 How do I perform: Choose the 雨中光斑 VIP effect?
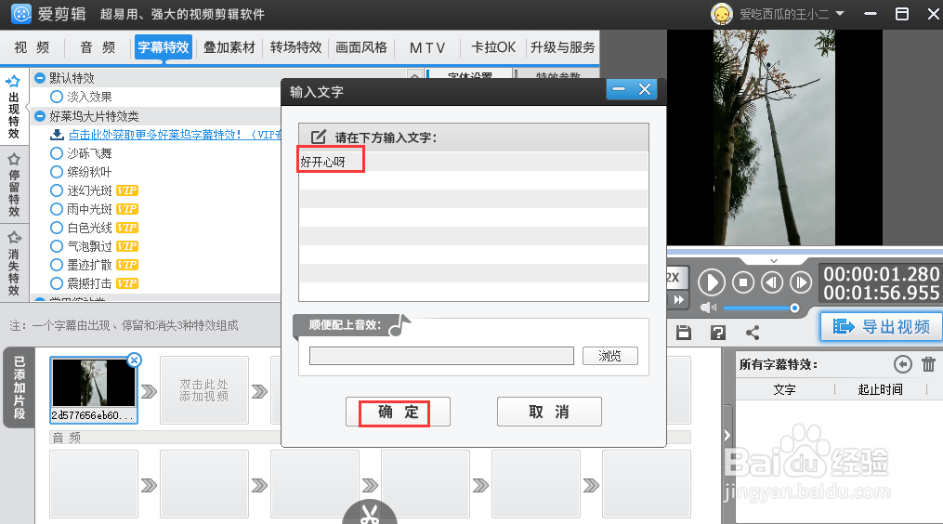point(57,209)
